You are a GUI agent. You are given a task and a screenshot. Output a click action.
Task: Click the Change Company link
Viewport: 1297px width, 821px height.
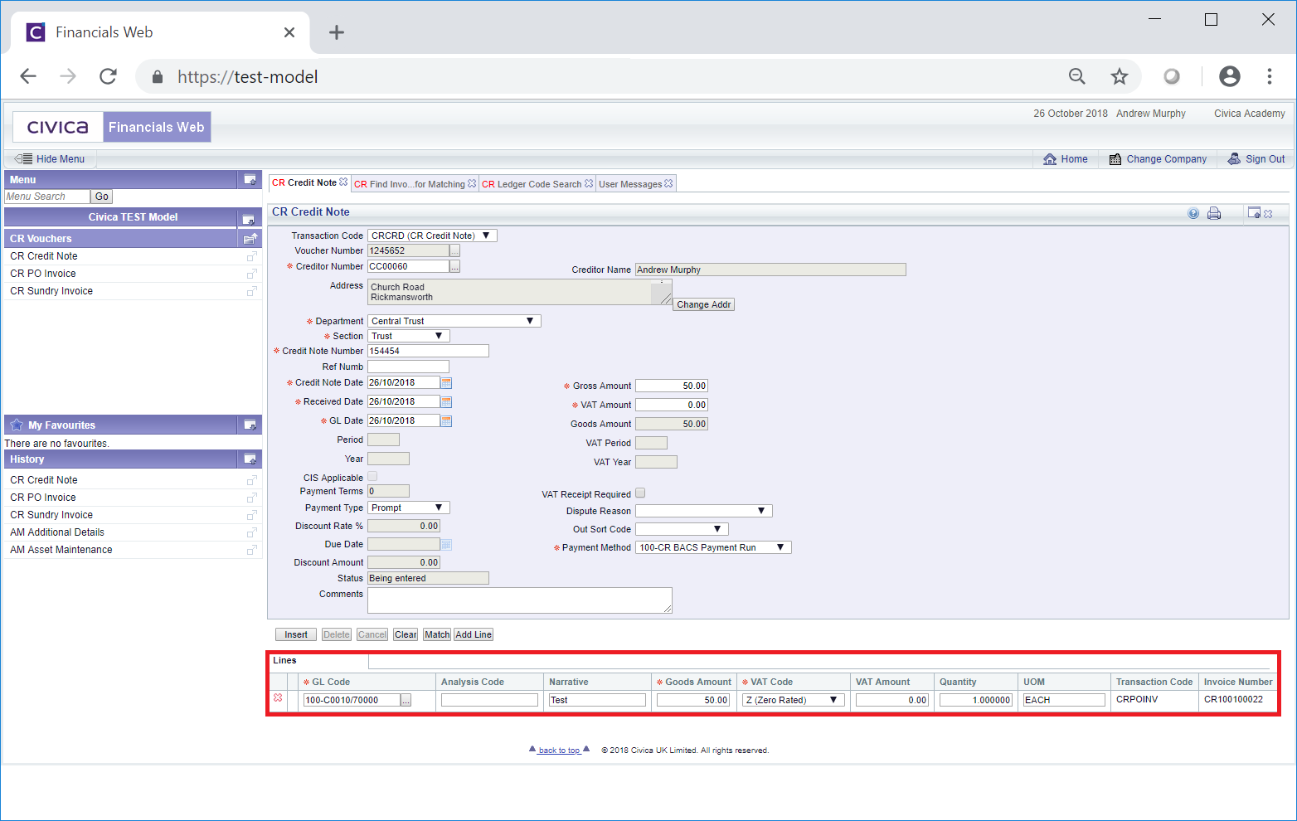click(x=1158, y=159)
